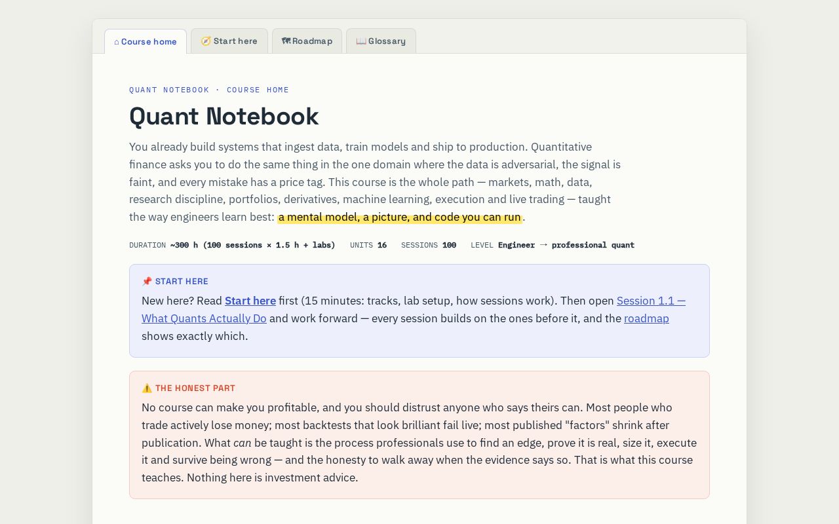This screenshot has width=839, height=524.
Task: Click the book icon on Glossary tab
Action: click(x=361, y=41)
